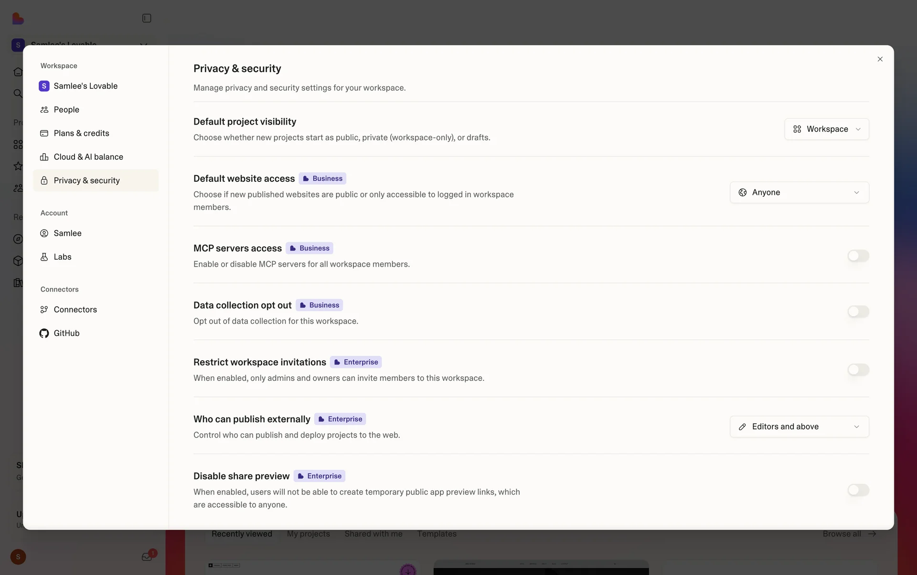Open Samlee's Lovable workspace settings
917x575 pixels.
(85, 86)
